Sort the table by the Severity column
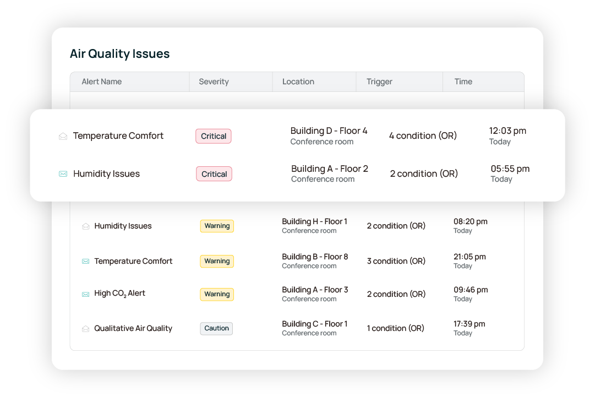Viewport: 595px width, 397px height. coord(214,81)
